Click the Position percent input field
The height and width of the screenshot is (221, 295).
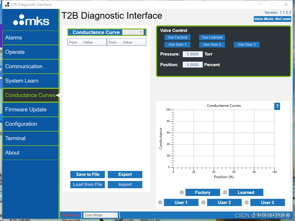pos(193,65)
